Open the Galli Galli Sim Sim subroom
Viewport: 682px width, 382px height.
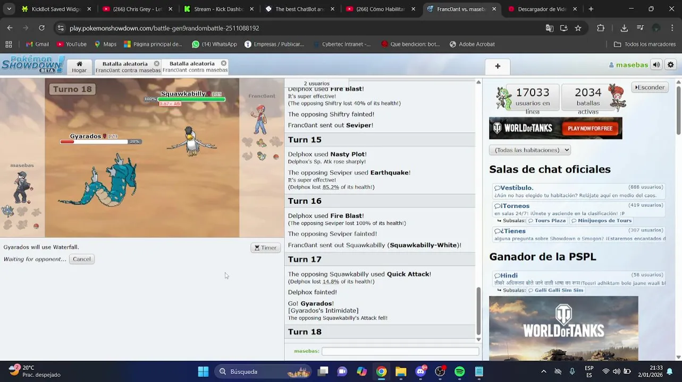556,290
